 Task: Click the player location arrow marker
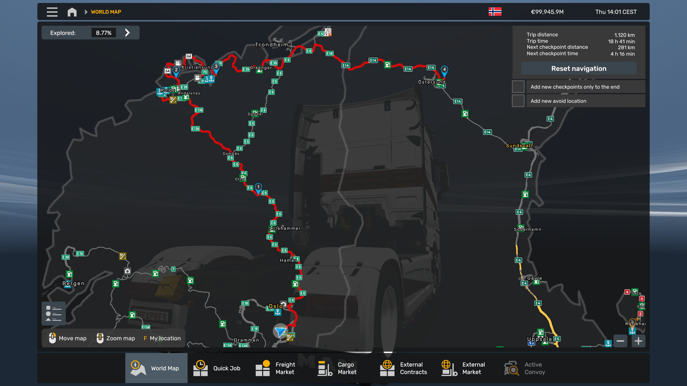pos(280,331)
